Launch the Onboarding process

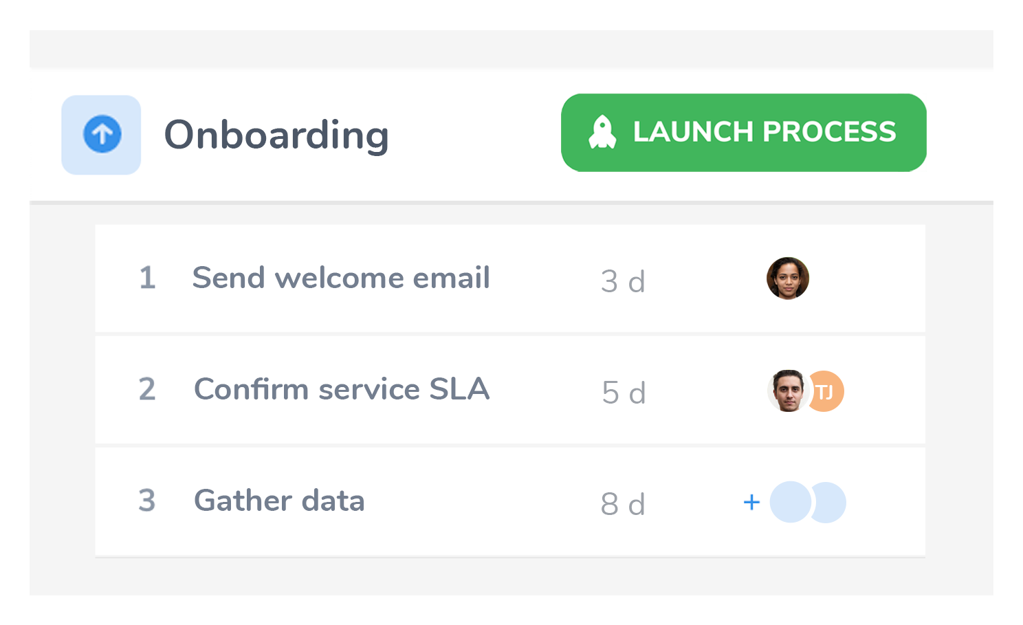coord(744,133)
